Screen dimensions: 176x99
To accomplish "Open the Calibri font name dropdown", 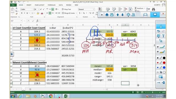I will (x=33, y=9).
